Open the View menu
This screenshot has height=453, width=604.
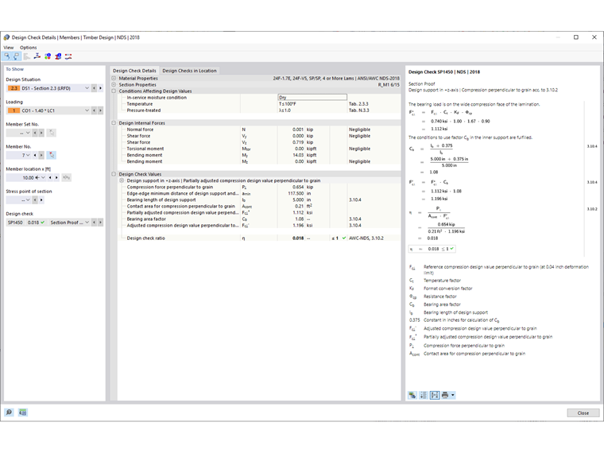click(9, 48)
